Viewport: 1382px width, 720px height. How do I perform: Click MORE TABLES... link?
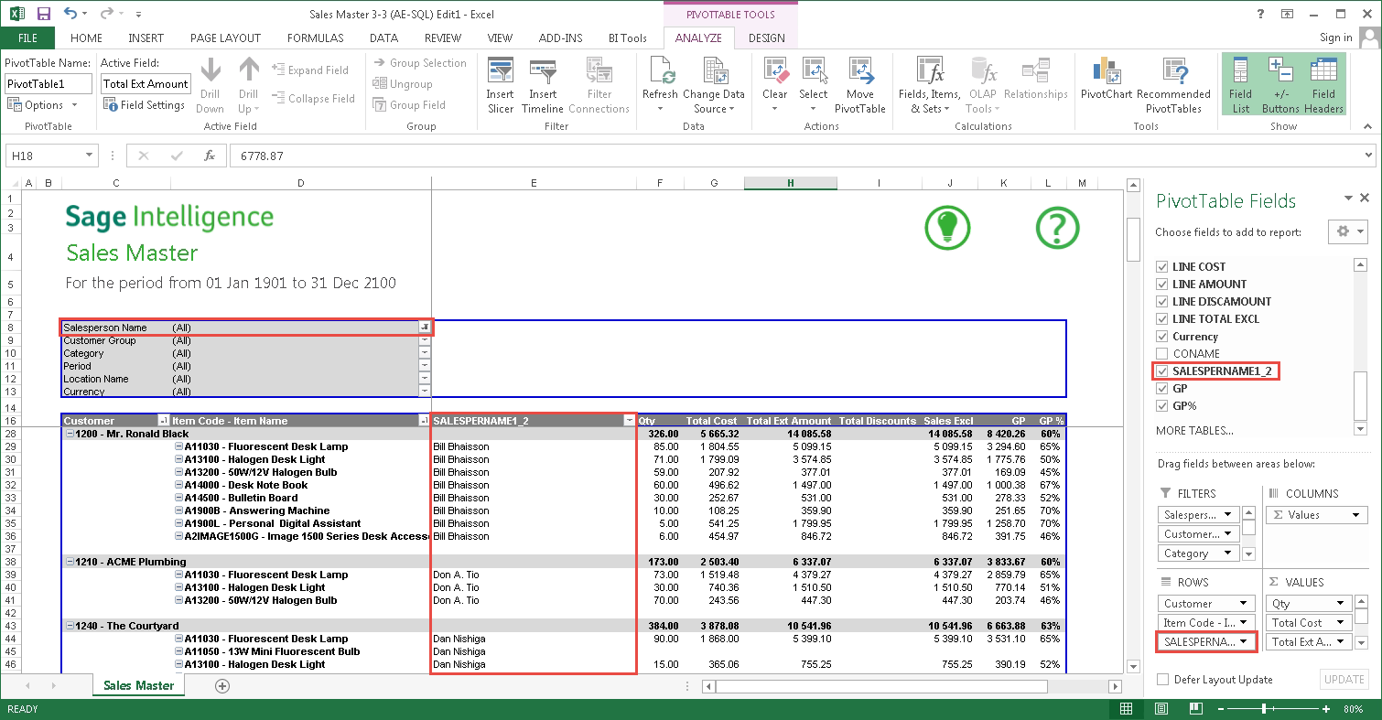[1194, 431]
